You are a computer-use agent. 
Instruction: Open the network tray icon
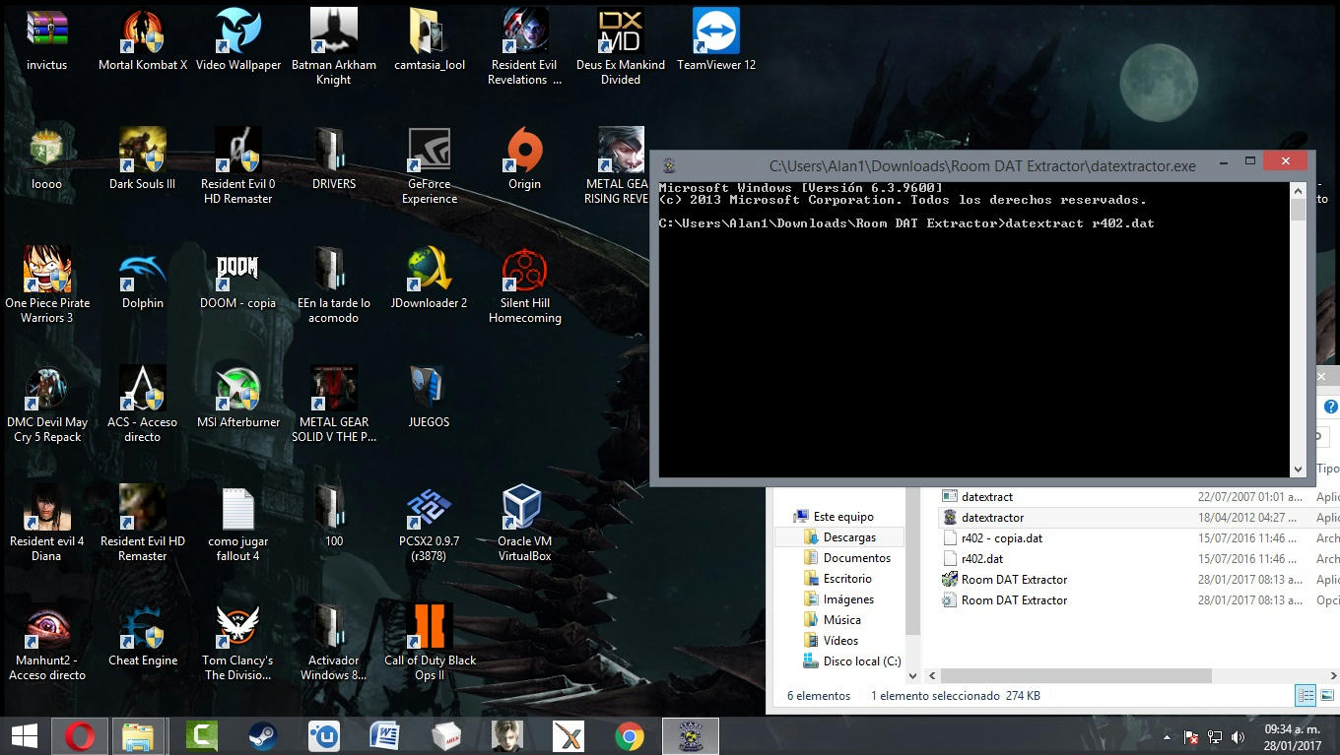1215,737
